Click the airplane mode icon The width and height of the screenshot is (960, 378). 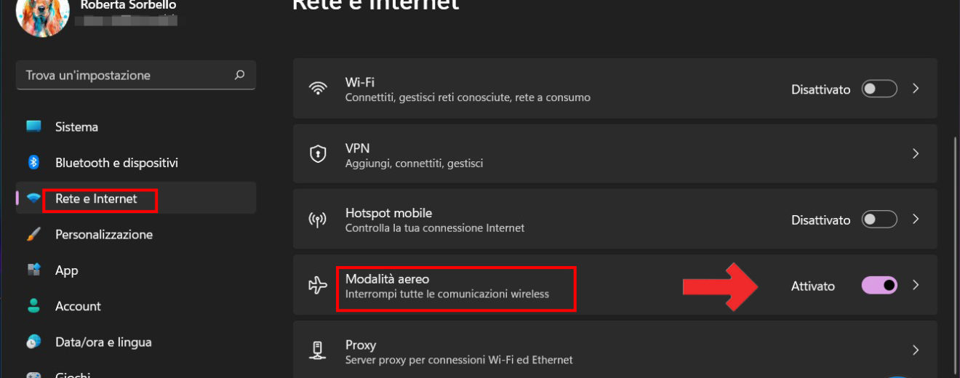pyautogui.click(x=318, y=286)
